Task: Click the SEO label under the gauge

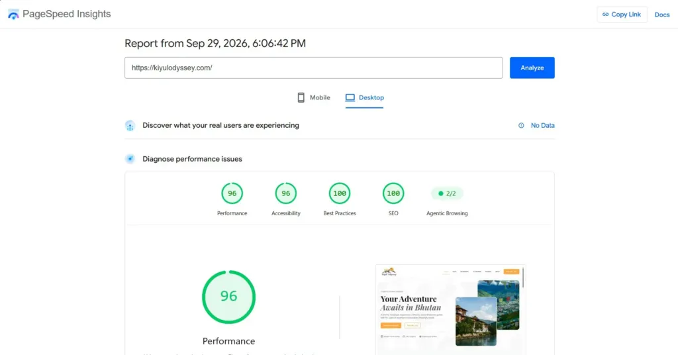Action: pos(393,213)
